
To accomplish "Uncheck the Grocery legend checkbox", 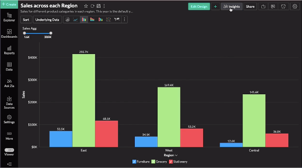I will [153, 162].
